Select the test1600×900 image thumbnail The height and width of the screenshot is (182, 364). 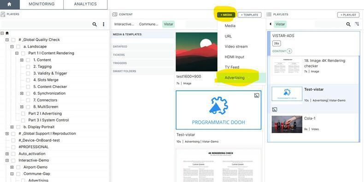[x=196, y=52]
